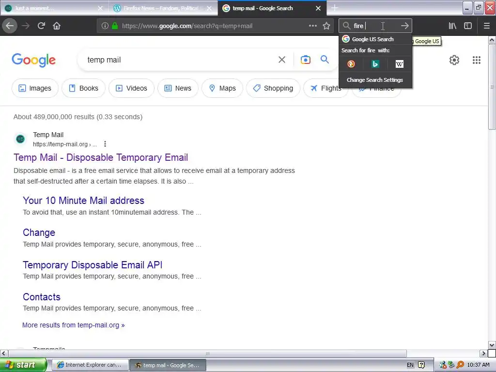Search fire with DuckDuckGo
This screenshot has height=372, width=496.
pos(351,64)
